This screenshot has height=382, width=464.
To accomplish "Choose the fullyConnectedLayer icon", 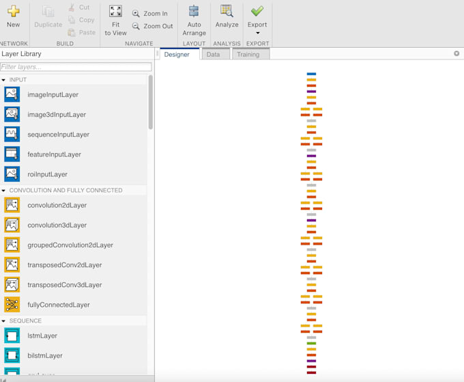I will (x=12, y=305).
